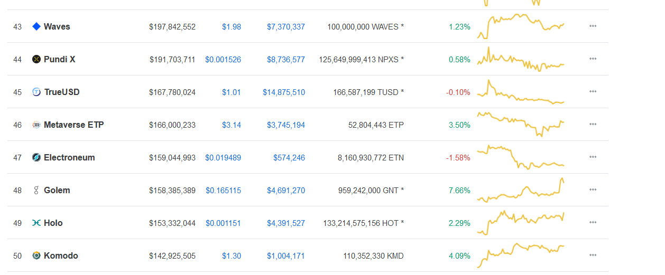Click the Metaverse ETP volume $3,745,194
The image size is (665, 275).
pyautogui.click(x=286, y=125)
